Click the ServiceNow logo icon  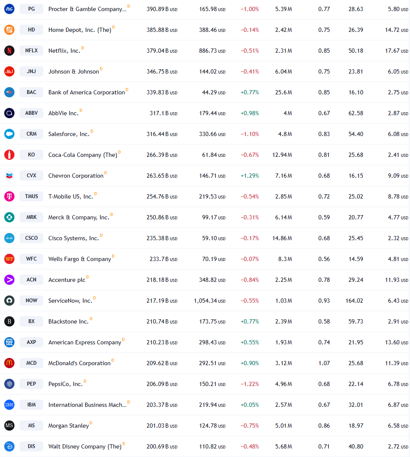9,301
